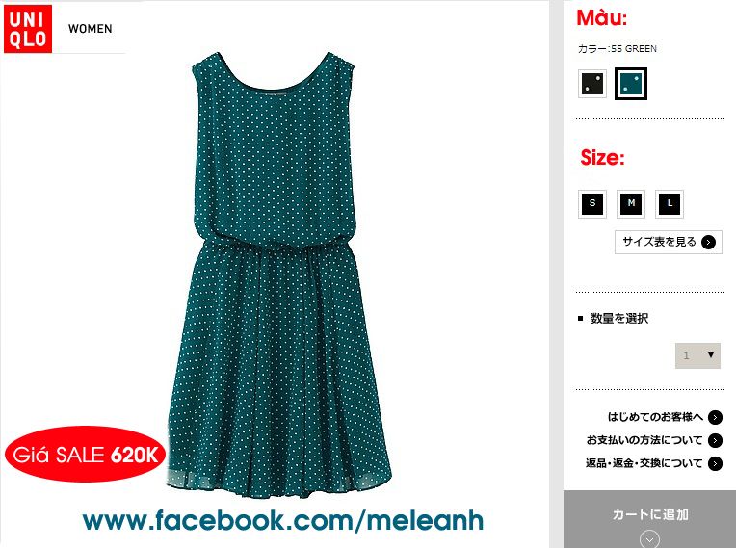
Task: Expand the chevron circle under カートに追加
Action: click(x=649, y=539)
